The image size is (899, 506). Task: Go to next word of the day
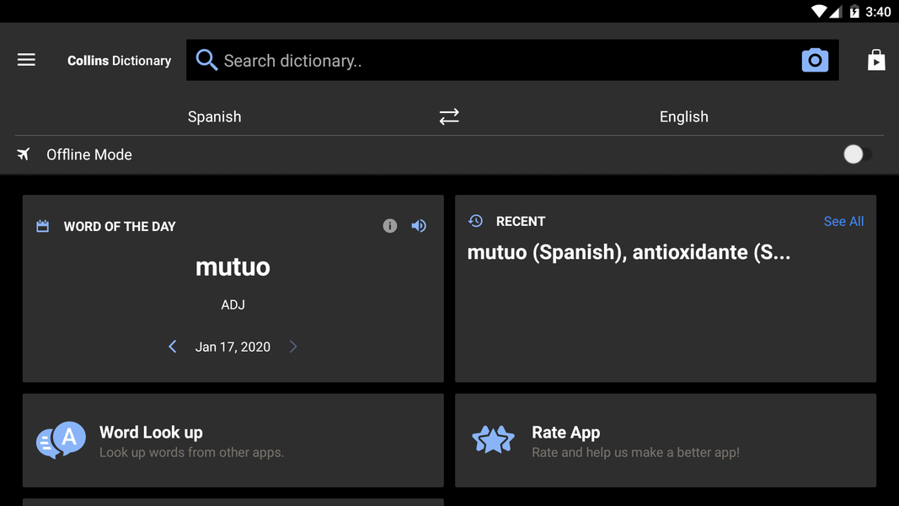pos(293,347)
